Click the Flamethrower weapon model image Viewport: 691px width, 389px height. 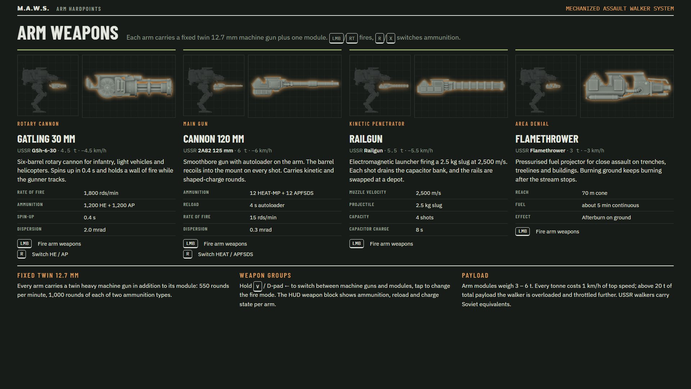[627, 86]
